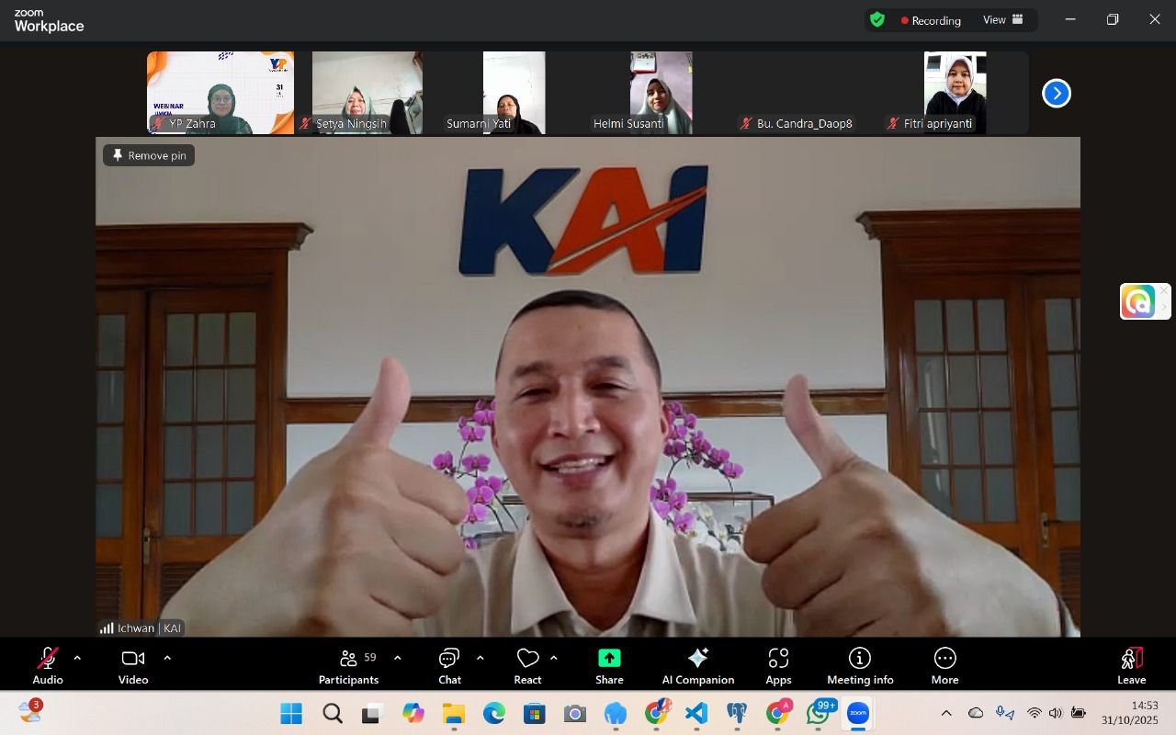Close the floating side widget

pos(1164,290)
